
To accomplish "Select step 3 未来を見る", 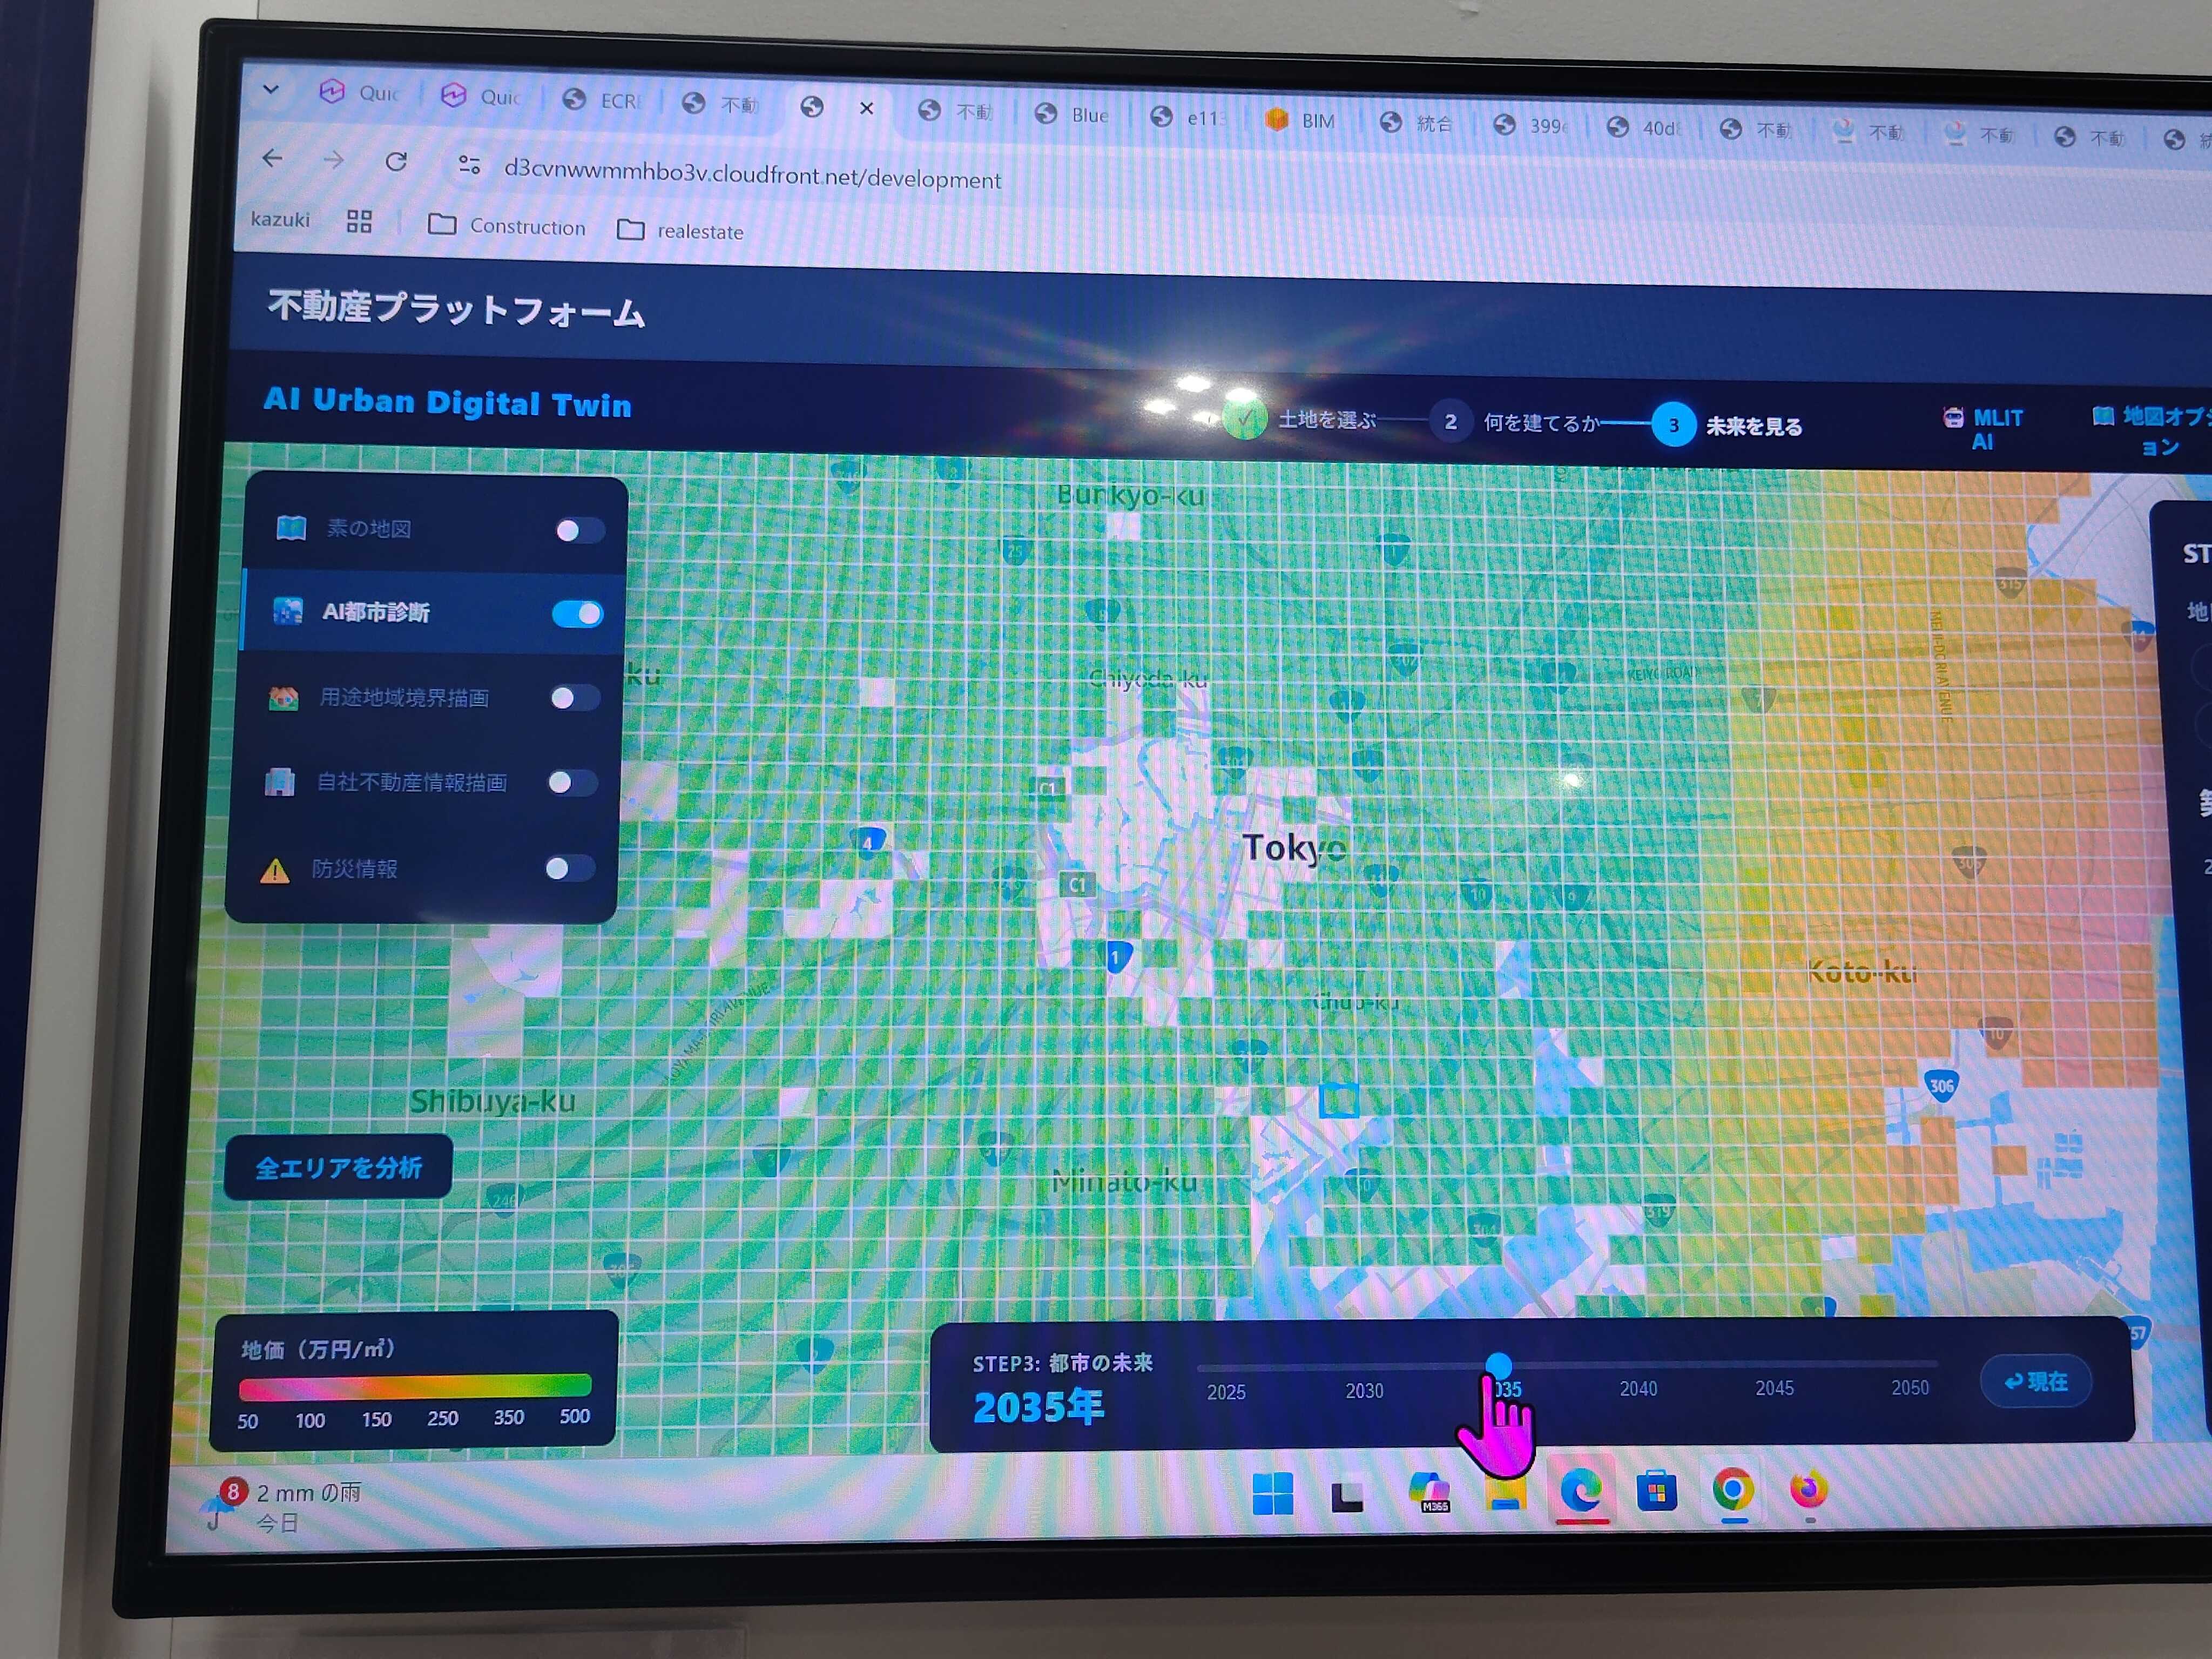I will tap(1674, 425).
